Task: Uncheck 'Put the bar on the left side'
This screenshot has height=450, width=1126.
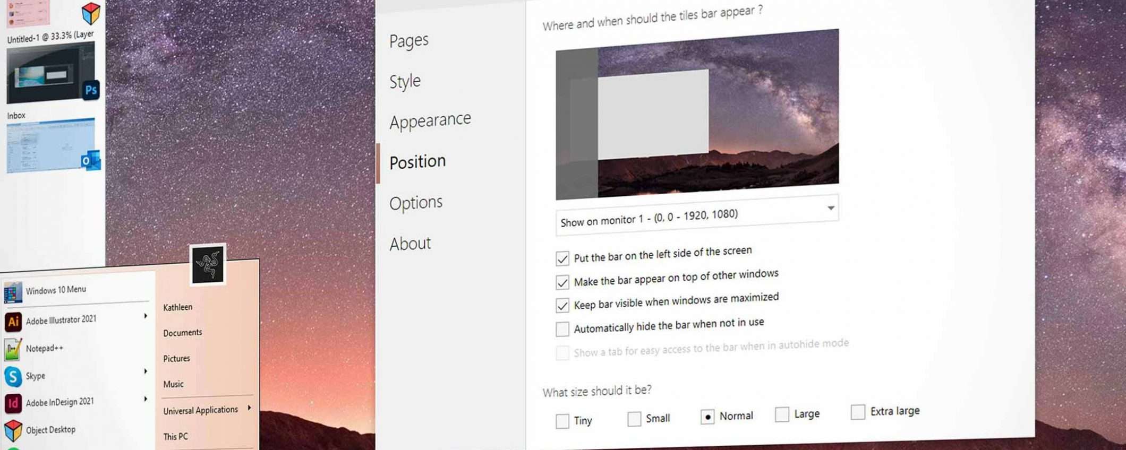Action: coord(562,258)
